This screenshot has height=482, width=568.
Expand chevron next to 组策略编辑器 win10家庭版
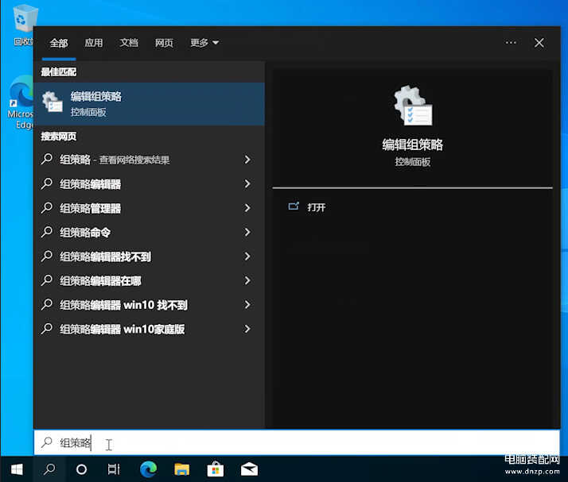[x=247, y=329]
